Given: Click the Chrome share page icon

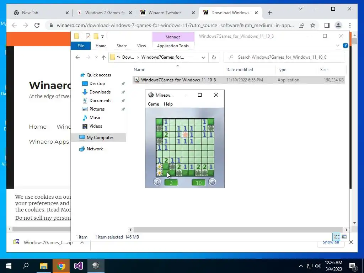Looking at the screenshot, I should [301, 25].
